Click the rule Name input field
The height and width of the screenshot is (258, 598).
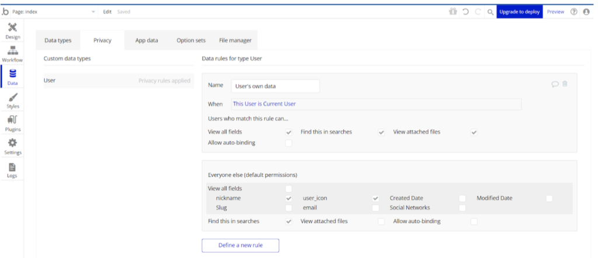coord(276,86)
